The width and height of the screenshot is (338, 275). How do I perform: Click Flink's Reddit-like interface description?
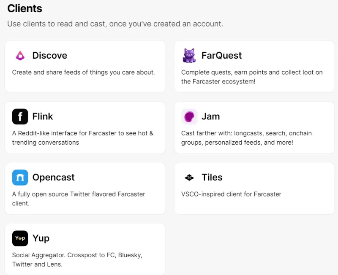(82, 137)
